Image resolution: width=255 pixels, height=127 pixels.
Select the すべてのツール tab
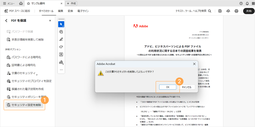[46, 11]
